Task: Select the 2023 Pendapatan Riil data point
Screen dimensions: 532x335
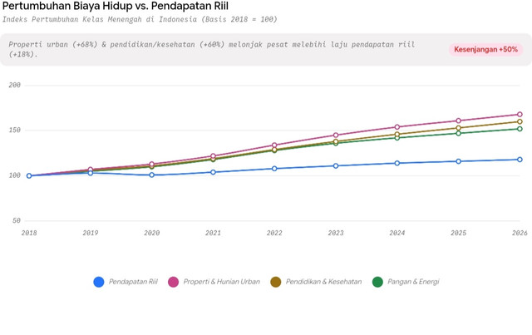Action: point(336,166)
